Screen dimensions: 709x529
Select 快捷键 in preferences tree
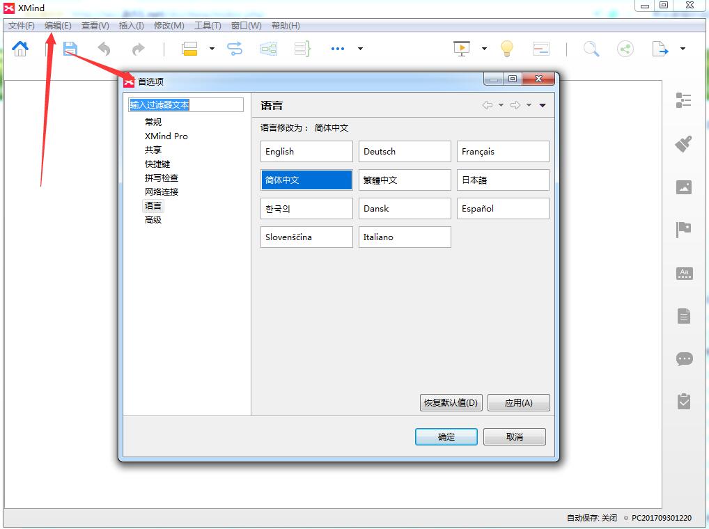(157, 164)
